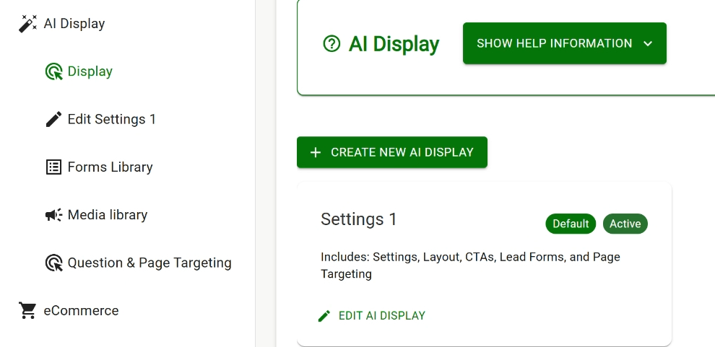Click the green pencil icon beside Edit AI Display
715x347 pixels.
pyautogui.click(x=324, y=316)
